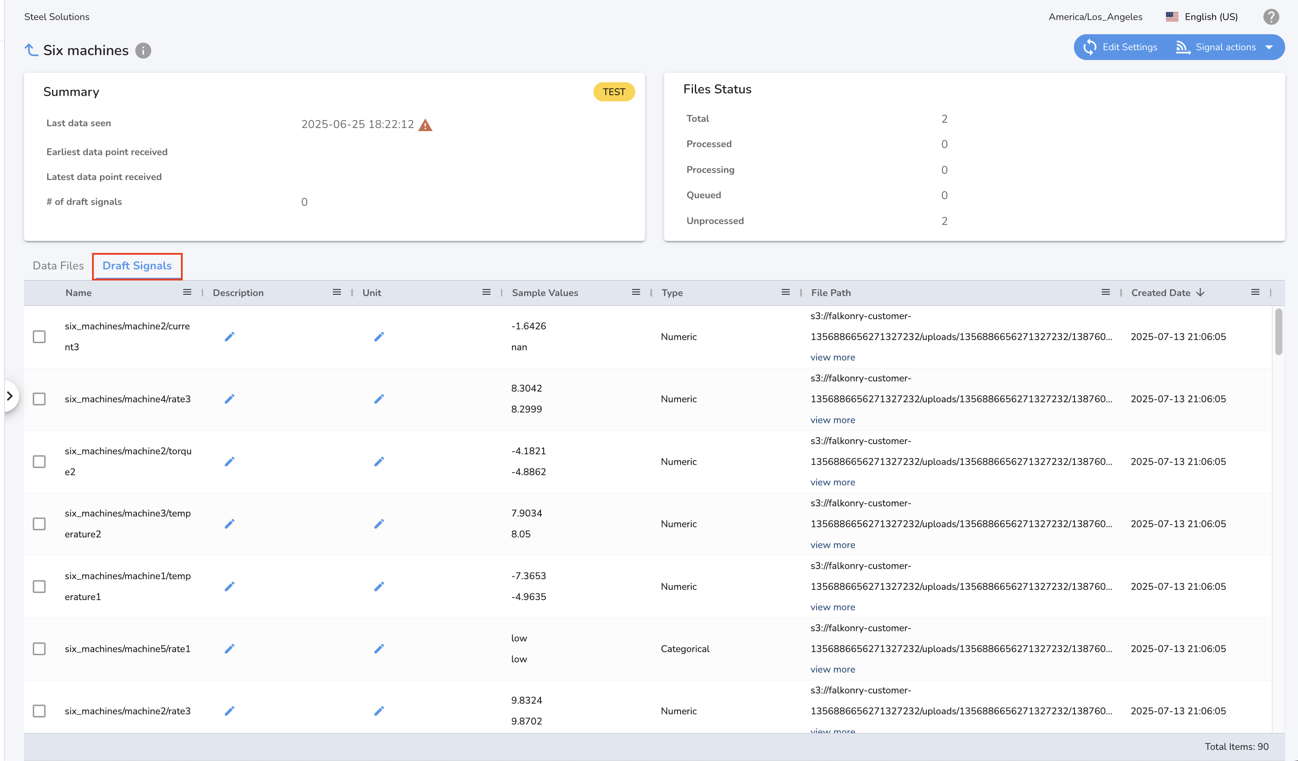
Task: Open Name column menu icon
Action: [187, 292]
